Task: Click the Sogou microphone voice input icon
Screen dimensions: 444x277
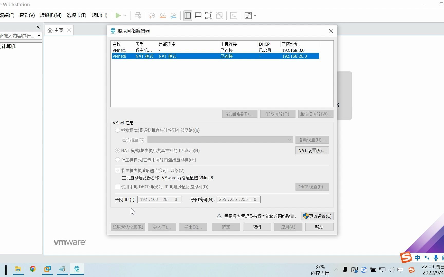Action: point(436,258)
